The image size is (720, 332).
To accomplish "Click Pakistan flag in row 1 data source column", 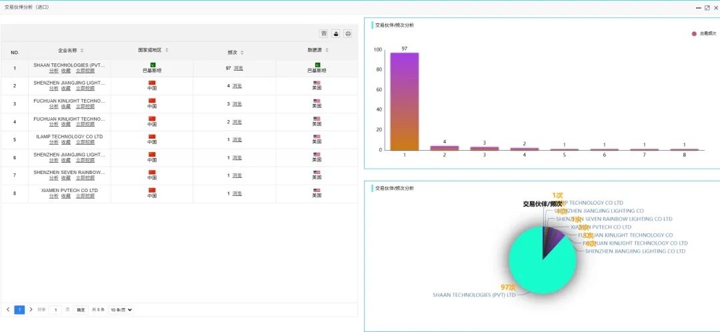I will [317, 65].
